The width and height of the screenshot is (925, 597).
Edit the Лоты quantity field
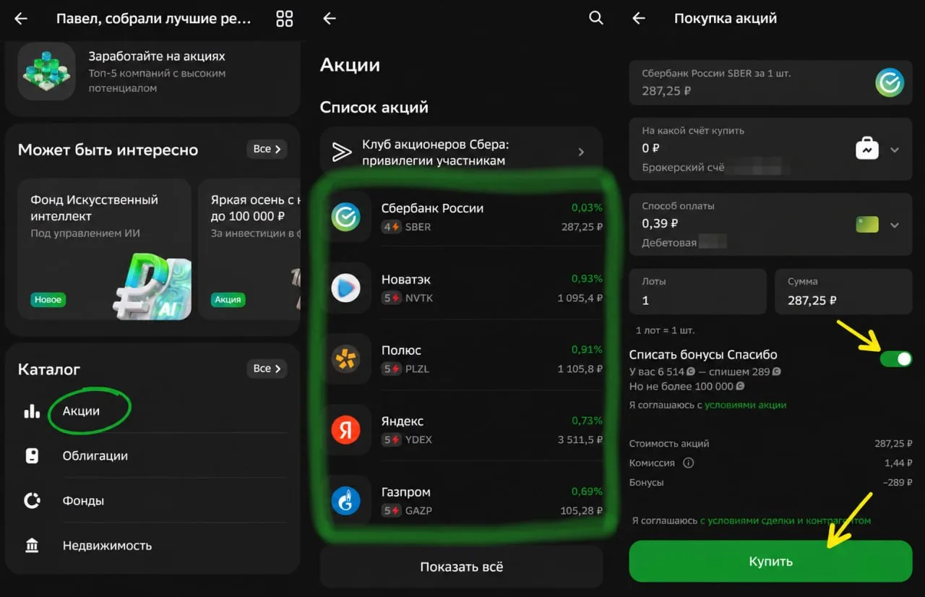tap(697, 291)
